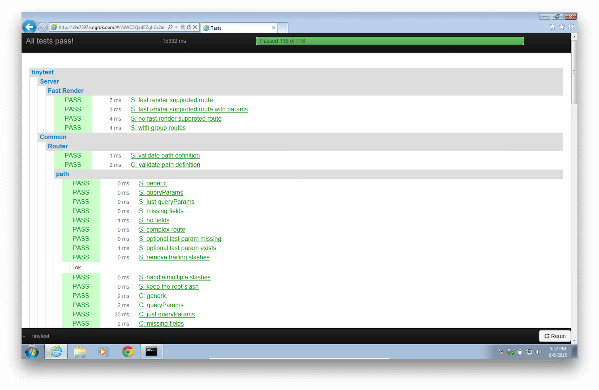Viewport: 599px width, 390px height.
Task: Click the Rerun button
Action: 554,336
